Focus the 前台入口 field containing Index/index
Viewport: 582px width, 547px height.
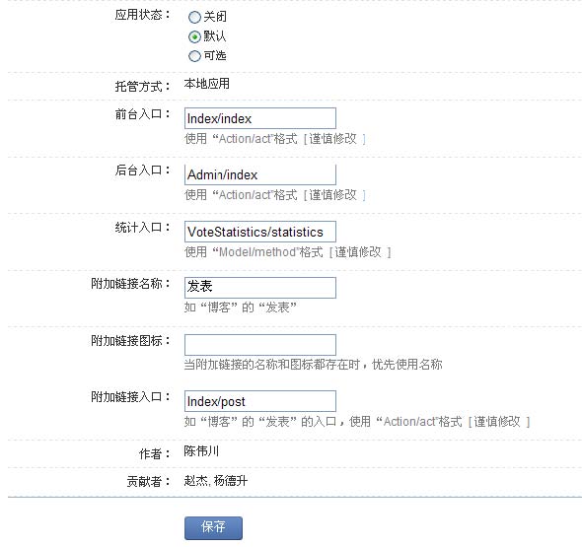click(x=260, y=118)
